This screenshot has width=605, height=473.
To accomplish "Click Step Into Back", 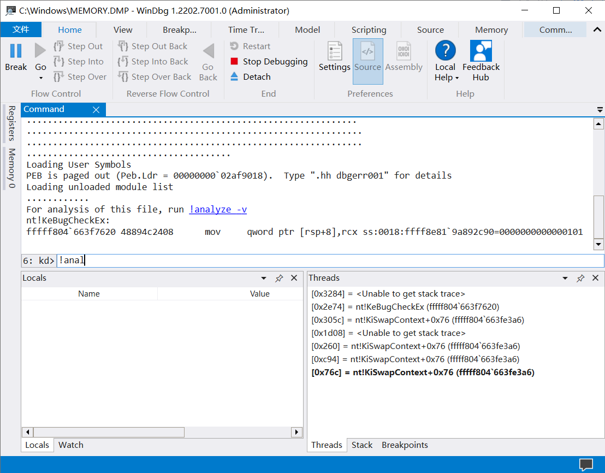I will [153, 62].
